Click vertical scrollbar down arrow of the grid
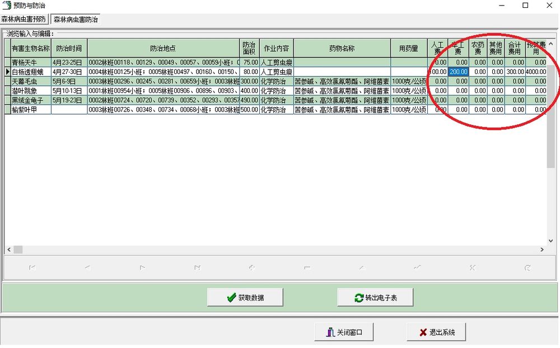Image resolution: width=560 pixels, height=348 pixels. (x=550, y=241)
